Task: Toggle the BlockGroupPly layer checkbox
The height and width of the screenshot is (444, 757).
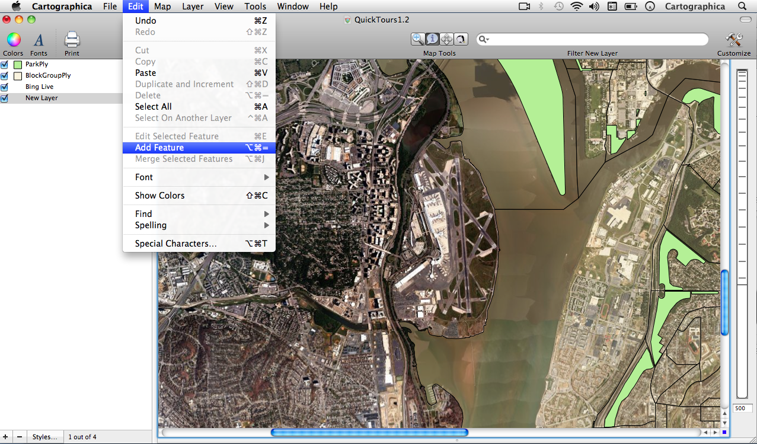Action: coord(5,76)
